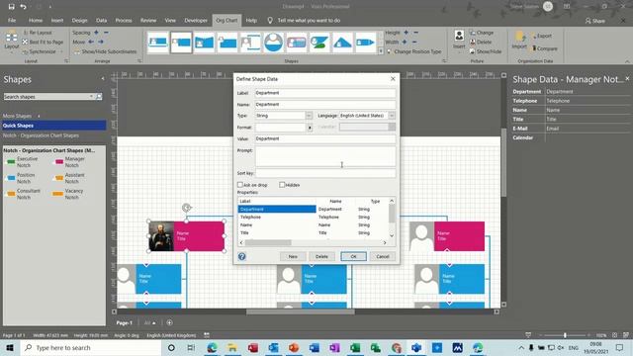The height and width of the screenshot is (356, 633).
Task: Expand More Shapes menu
Action: pos(21,116)
